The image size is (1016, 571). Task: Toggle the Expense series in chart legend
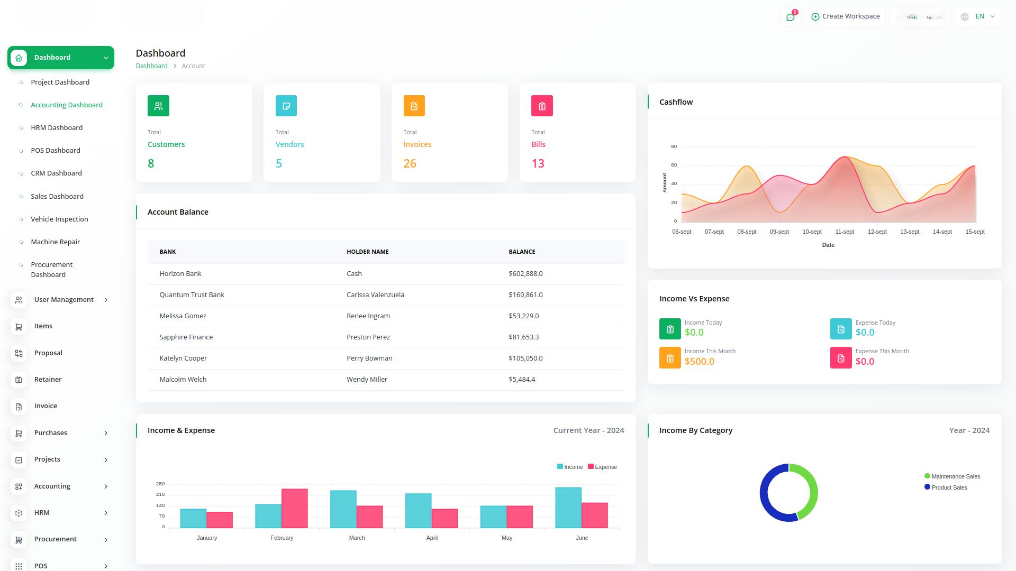pos(602,467)
